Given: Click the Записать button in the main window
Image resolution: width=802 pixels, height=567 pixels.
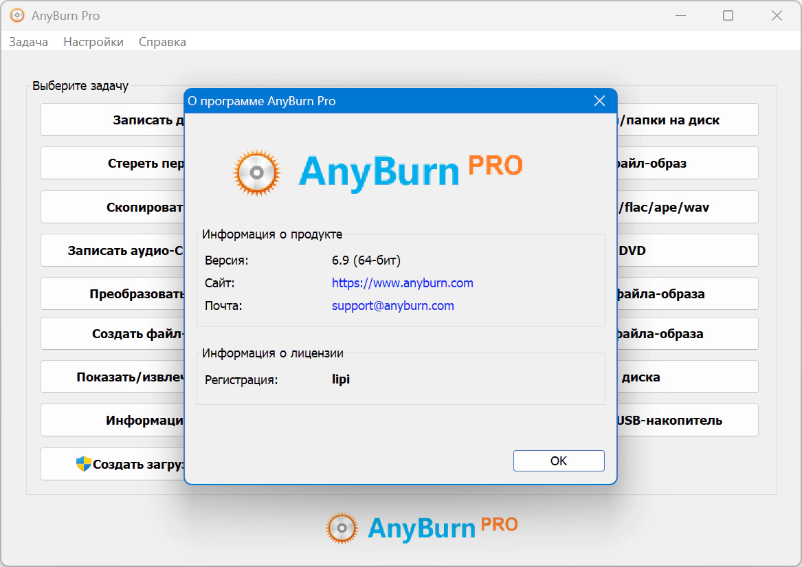Looking at the screenshot, I should pyautogui.click(x=113, y=120).
